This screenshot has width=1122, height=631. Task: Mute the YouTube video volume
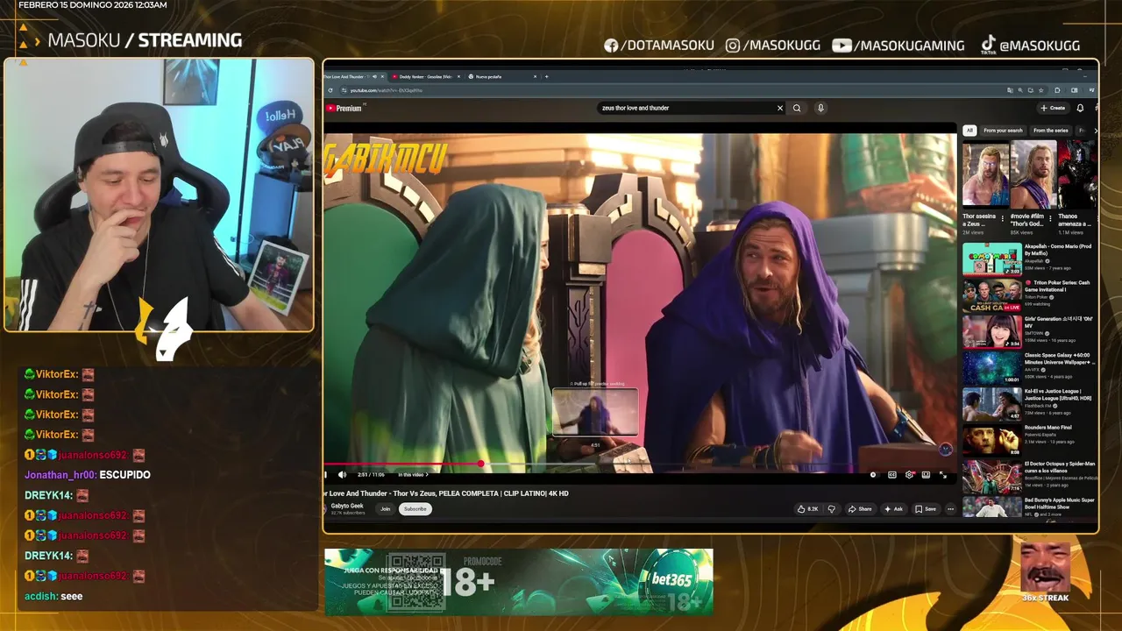[342, 475]
